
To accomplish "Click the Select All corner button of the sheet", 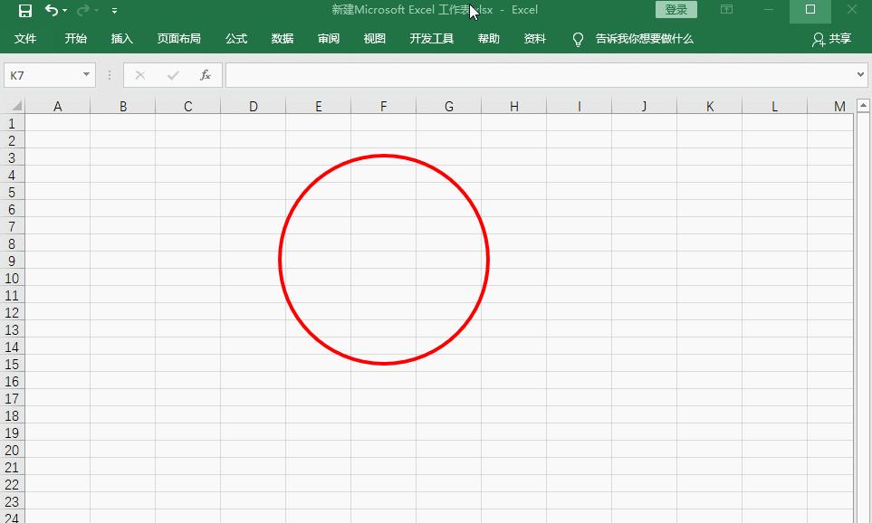I will pos(12,105).
